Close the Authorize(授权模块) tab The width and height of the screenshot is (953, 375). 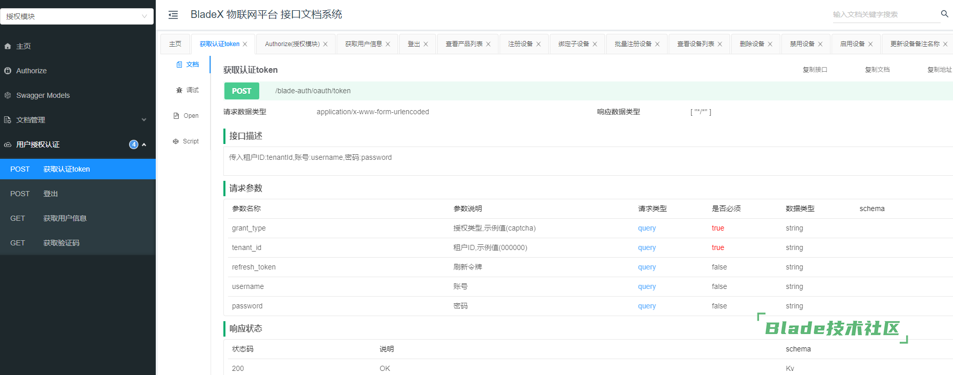coord(325,44)
